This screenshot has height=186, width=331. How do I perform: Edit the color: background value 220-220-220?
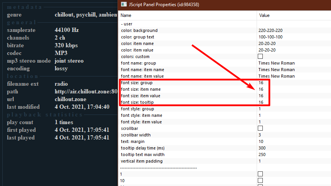[x=271, y=30]
